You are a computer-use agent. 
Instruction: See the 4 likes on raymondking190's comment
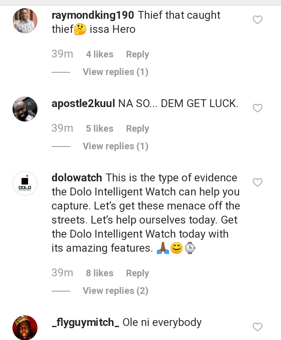click(100, 54)
